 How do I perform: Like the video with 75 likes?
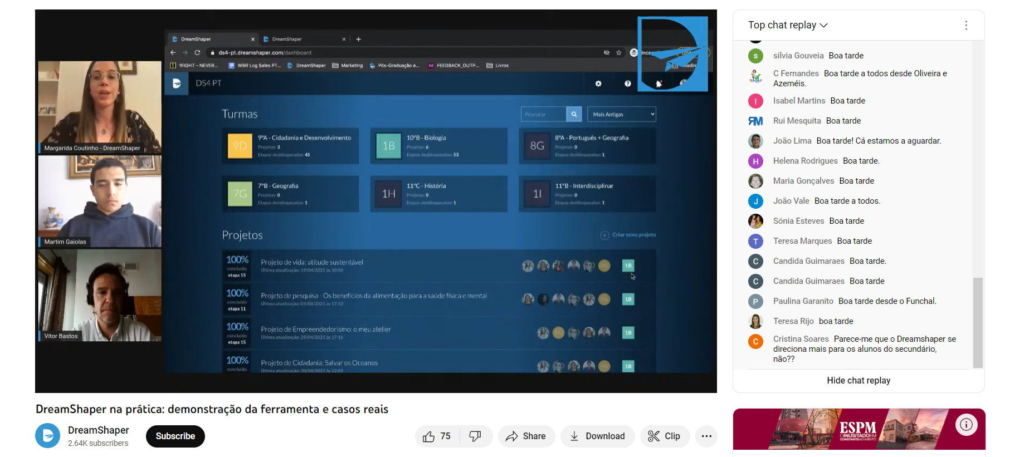coord(437,436)
